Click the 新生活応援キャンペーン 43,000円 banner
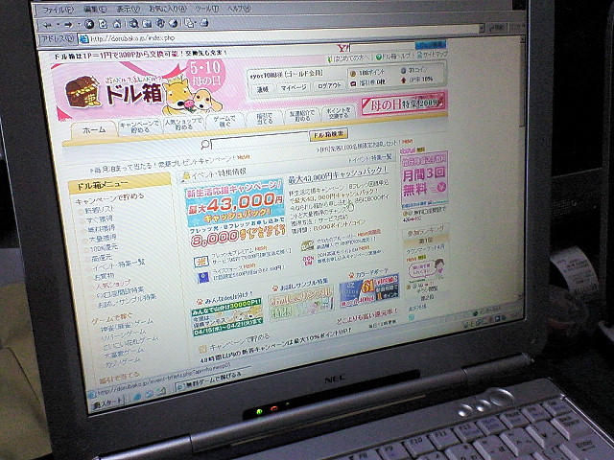This screenshot has height=460, width=614. (236, 213)
